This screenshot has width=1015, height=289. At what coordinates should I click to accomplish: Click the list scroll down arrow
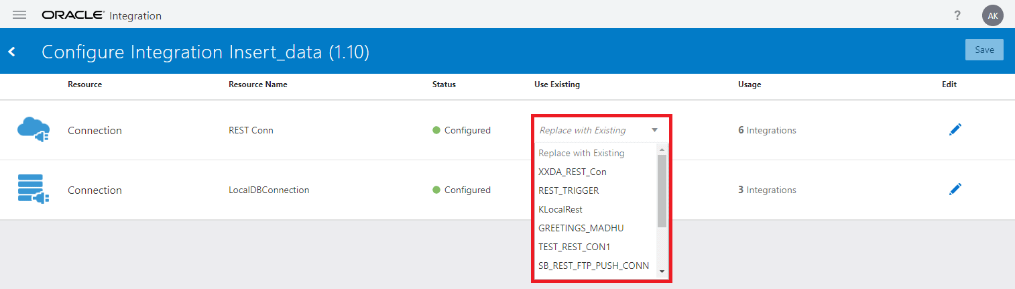click(662, 272)
